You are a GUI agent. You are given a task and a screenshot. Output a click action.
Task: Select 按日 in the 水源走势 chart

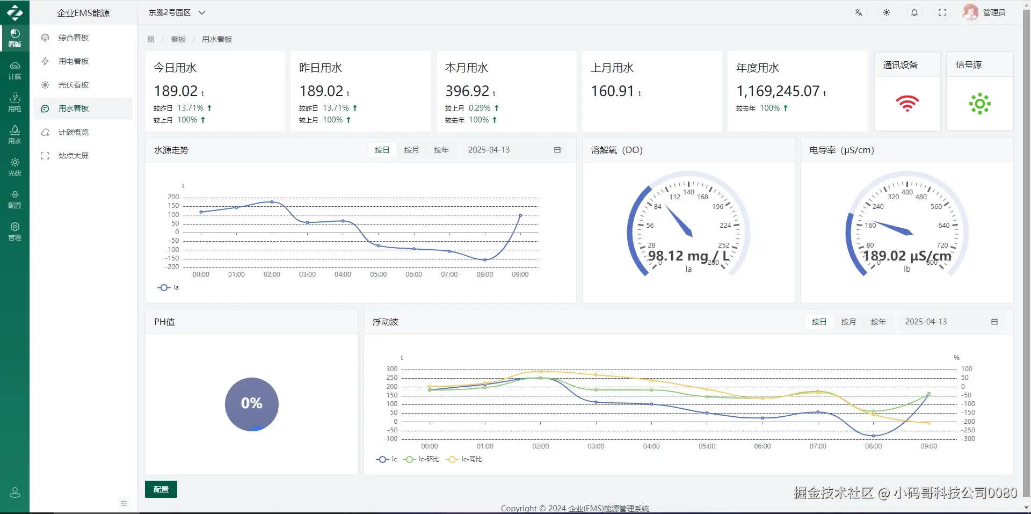382,150
